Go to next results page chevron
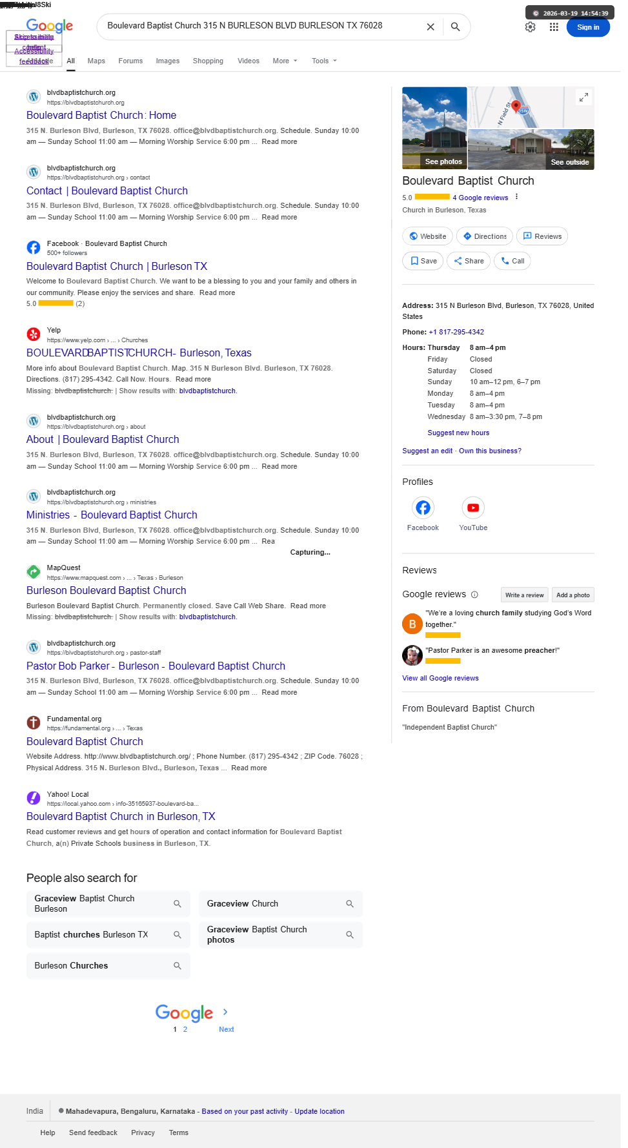The width and height of the screenshot is (628, 1148). click(x=225, y=1012)
